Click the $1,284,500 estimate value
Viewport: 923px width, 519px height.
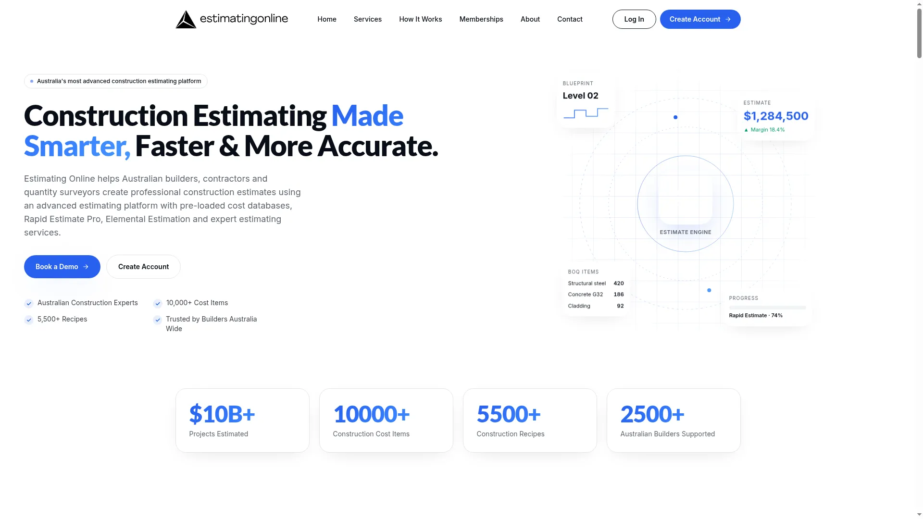[776, 116]
